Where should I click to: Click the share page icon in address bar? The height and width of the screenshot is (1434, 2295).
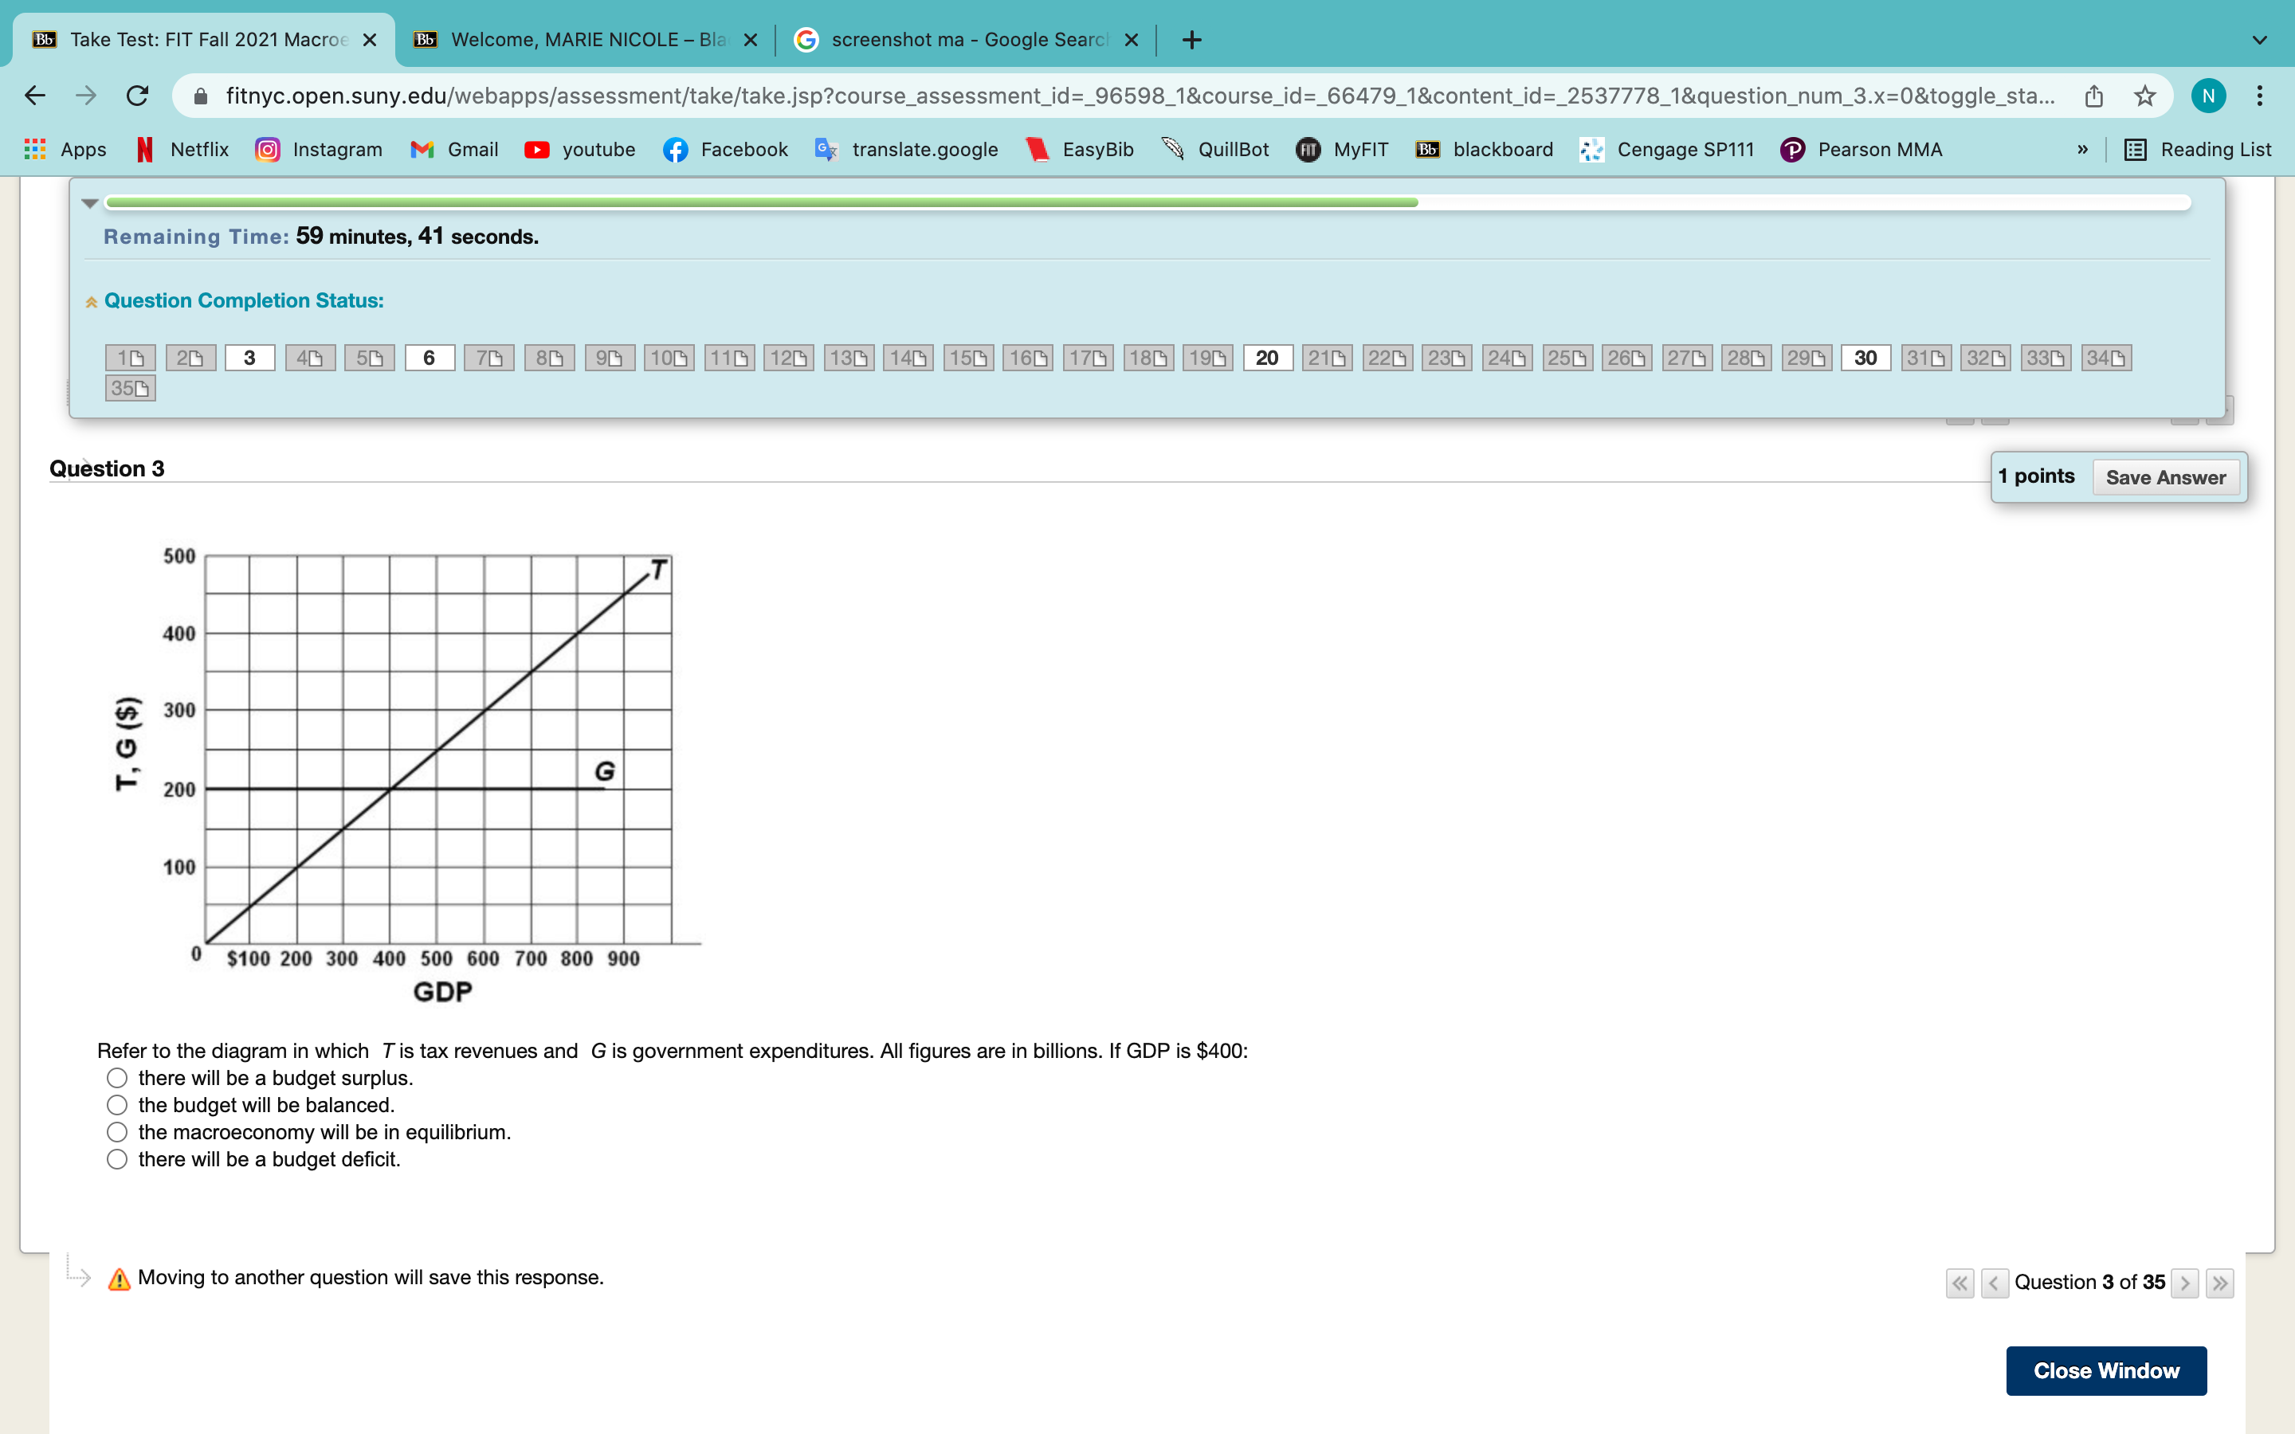point(2094,96)
